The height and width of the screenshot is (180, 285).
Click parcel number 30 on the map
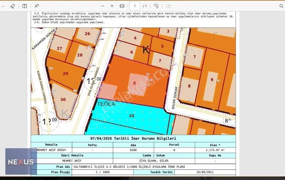click(x=63, y=100)
